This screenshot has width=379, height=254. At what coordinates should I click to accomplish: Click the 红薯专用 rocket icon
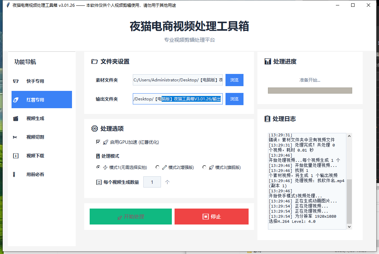tap(15, 99)
